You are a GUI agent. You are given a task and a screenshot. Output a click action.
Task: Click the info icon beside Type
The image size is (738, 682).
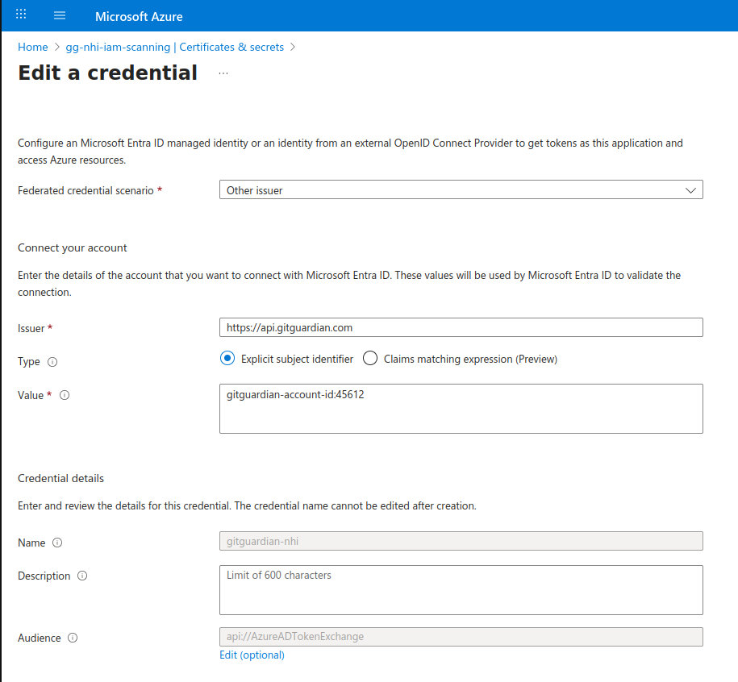[52, 362]
